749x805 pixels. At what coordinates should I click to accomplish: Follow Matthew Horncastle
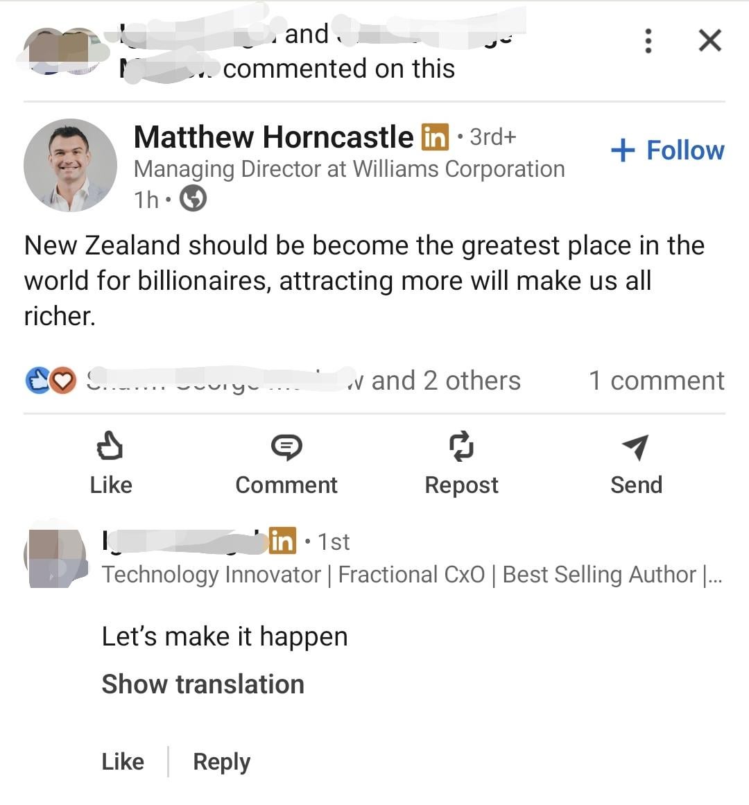pos(667,150)
